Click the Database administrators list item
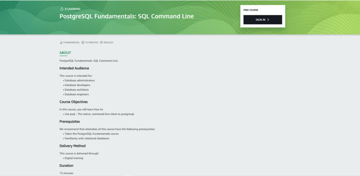The width and height of the screenshot is (360, 176). (79, 80)
